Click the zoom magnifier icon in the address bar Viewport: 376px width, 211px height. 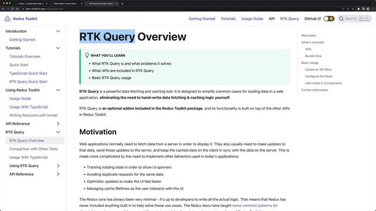[x=343, y=9]
